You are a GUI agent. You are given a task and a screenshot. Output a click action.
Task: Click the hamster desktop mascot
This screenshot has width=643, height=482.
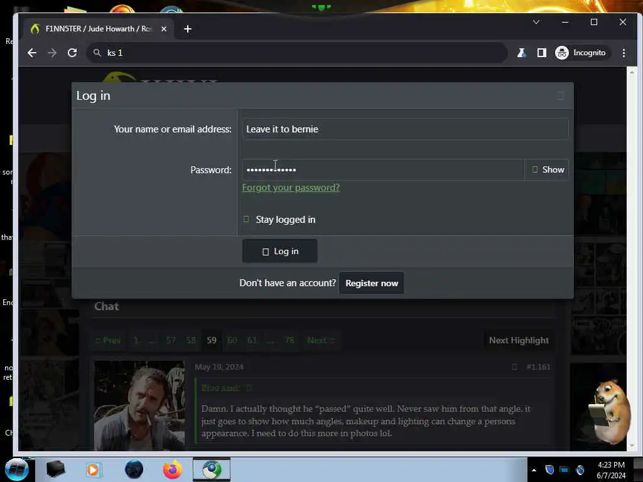click(x=609, y=412)
